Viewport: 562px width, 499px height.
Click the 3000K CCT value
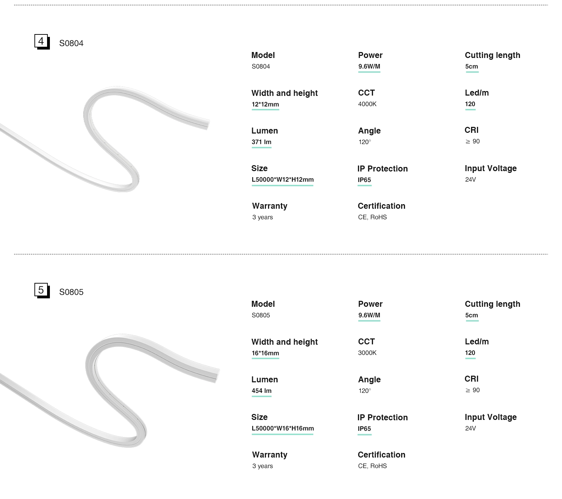367,353
